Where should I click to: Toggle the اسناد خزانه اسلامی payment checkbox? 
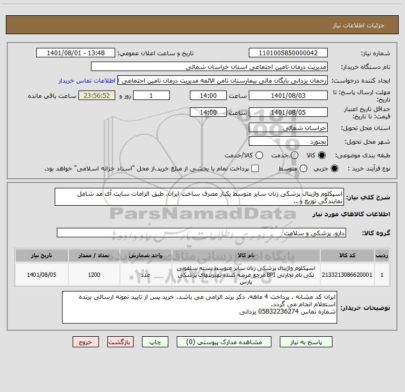tap(255, 168)
